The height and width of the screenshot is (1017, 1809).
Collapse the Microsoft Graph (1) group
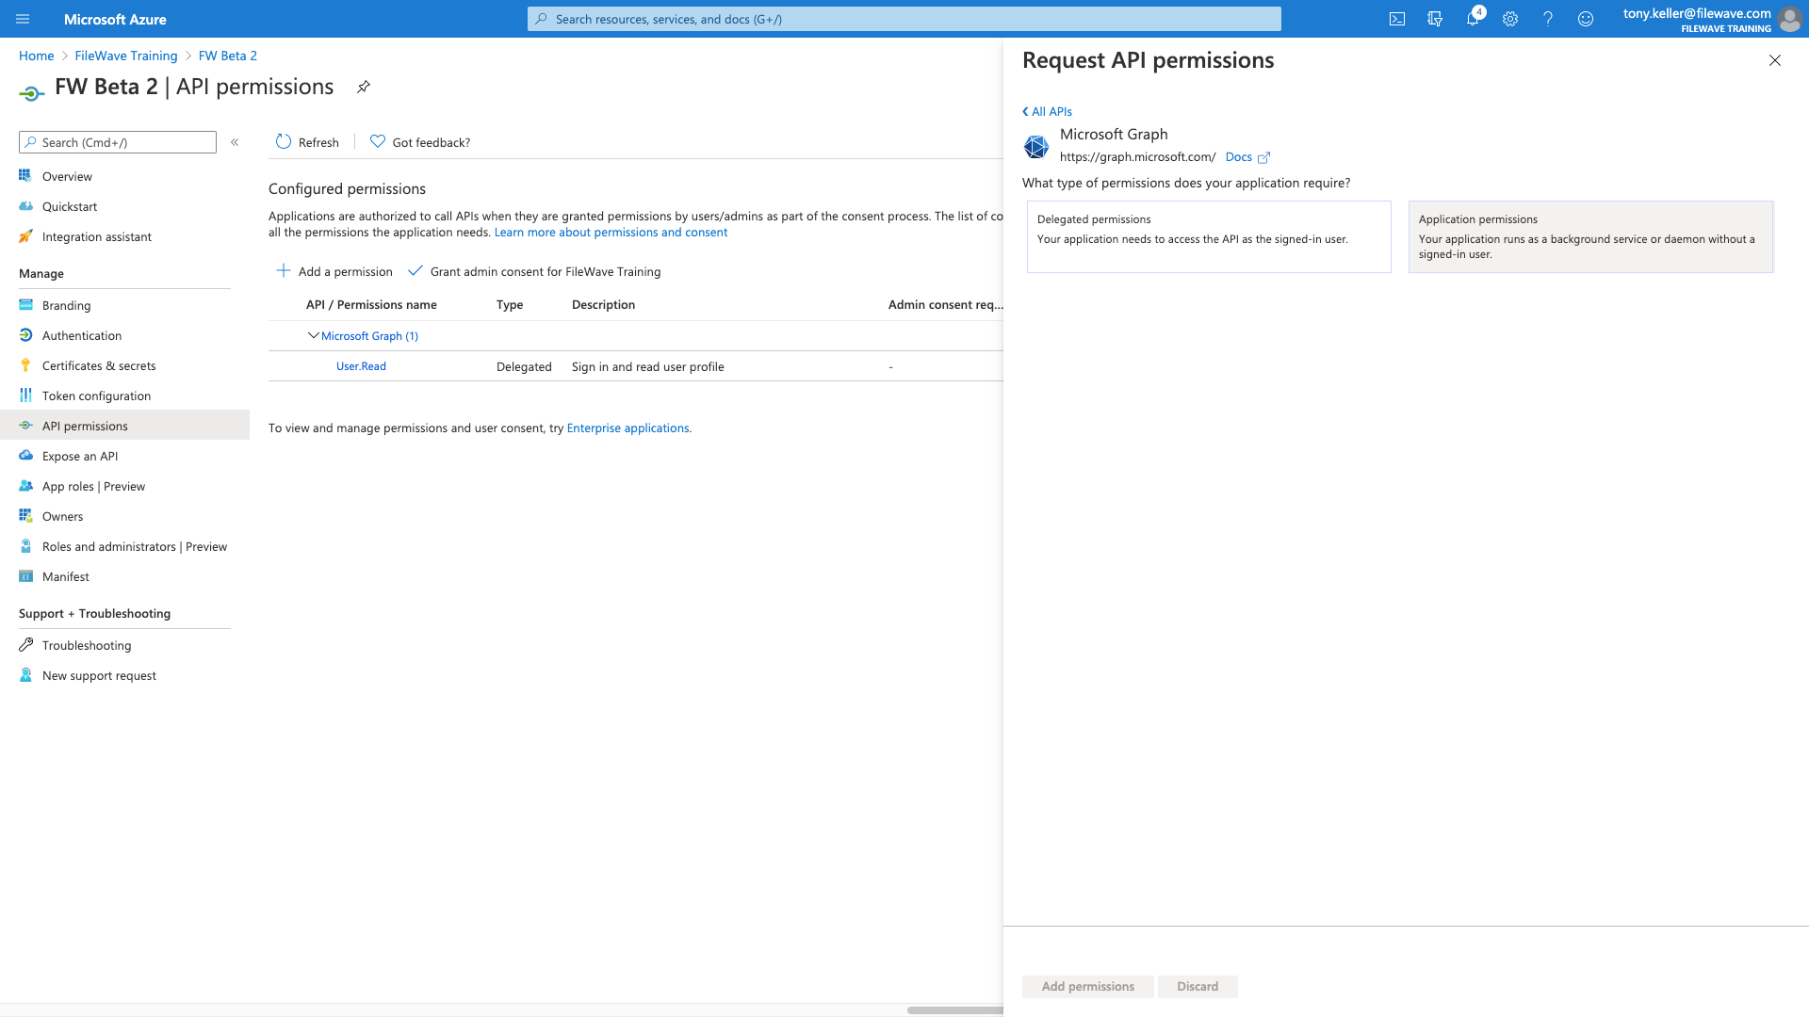314,335
